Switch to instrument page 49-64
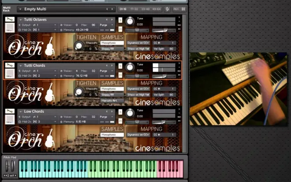Viewport: 291px width, 182px height. (156, 9)
